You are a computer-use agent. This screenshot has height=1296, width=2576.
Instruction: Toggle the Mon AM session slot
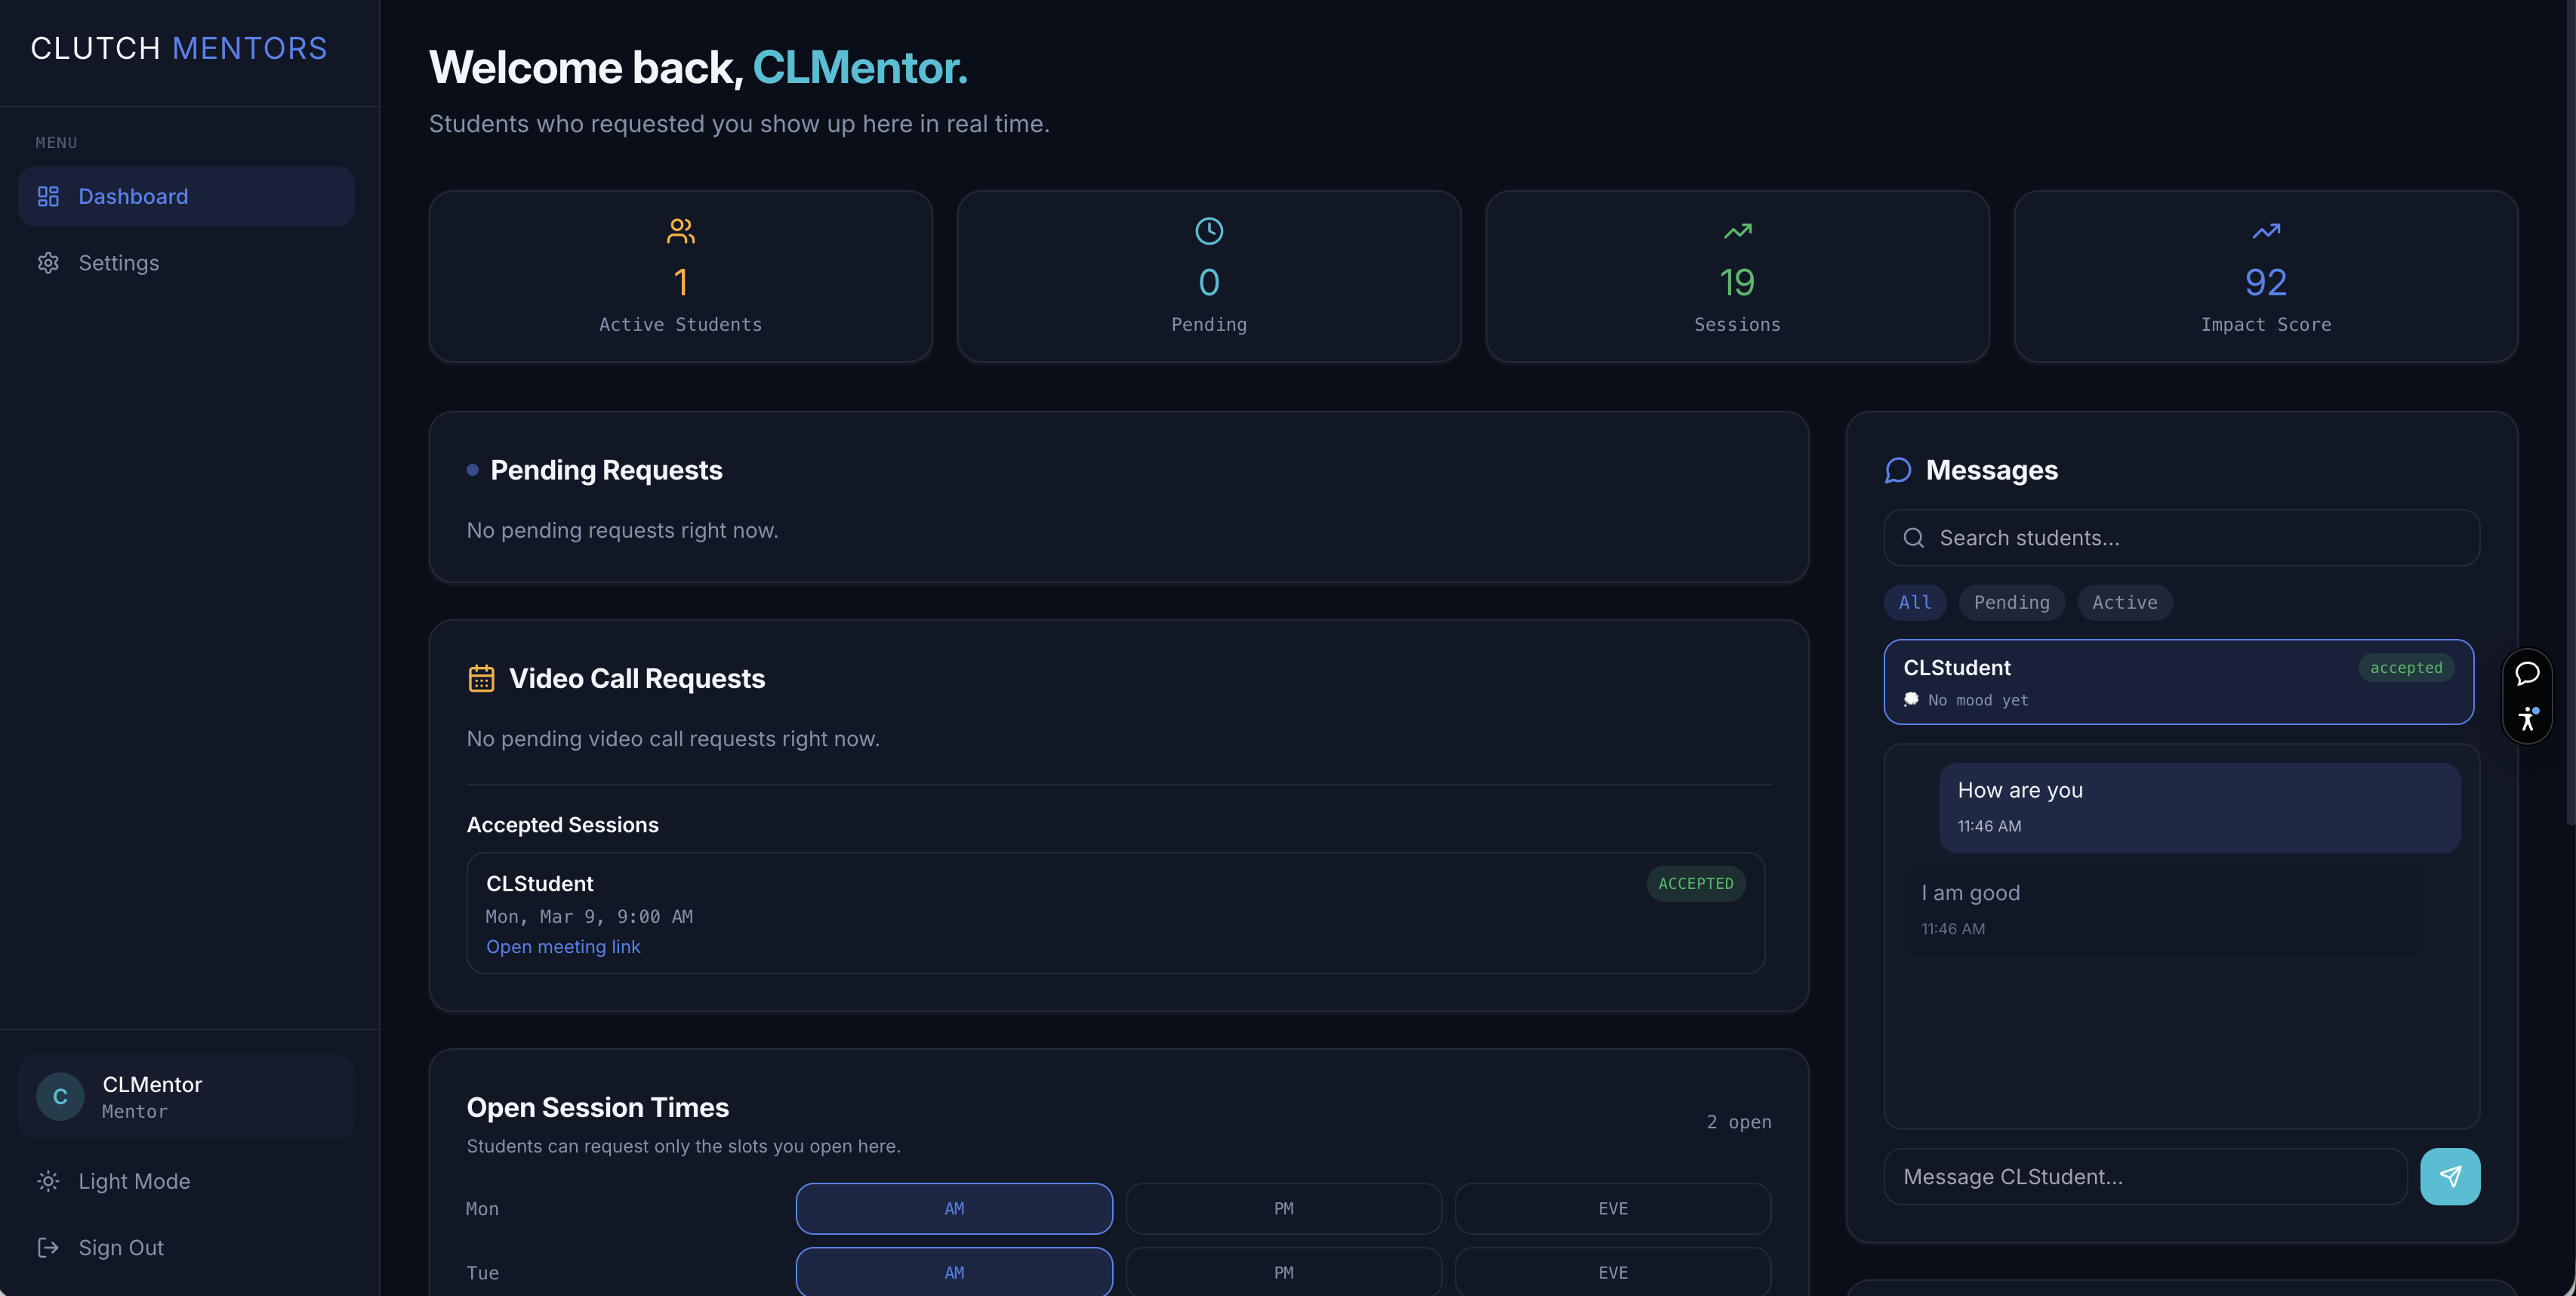(953, 1208)
